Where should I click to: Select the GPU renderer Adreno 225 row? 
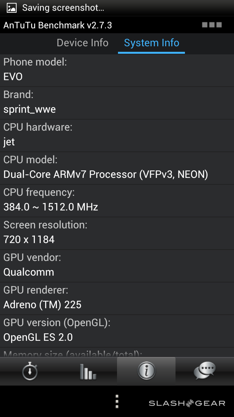117,298
